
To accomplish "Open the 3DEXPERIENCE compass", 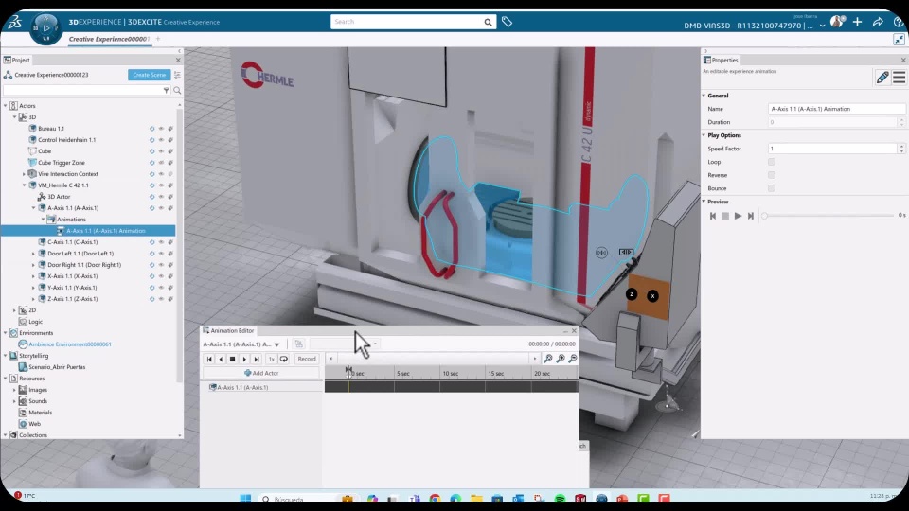I will (x=45, y=27).
